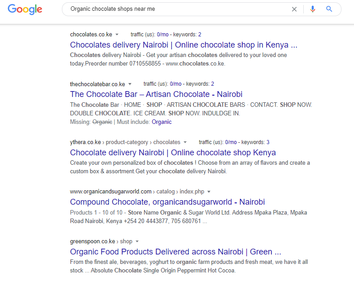This screenshot has height=285, width=354.
Task: Open 'Chocolates delivery Nairobi | Online chocolate shop in Kenya' result
Action: 184,45
